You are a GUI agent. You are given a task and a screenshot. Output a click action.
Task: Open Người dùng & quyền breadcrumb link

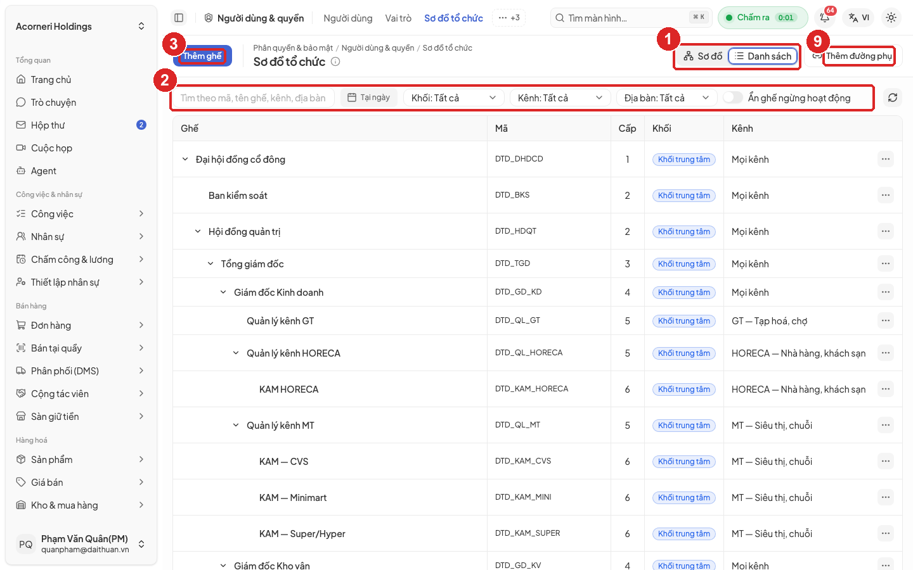tap(378, 48)
